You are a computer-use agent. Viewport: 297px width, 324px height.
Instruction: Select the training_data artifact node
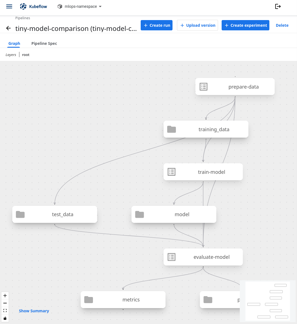click(206, 129)
